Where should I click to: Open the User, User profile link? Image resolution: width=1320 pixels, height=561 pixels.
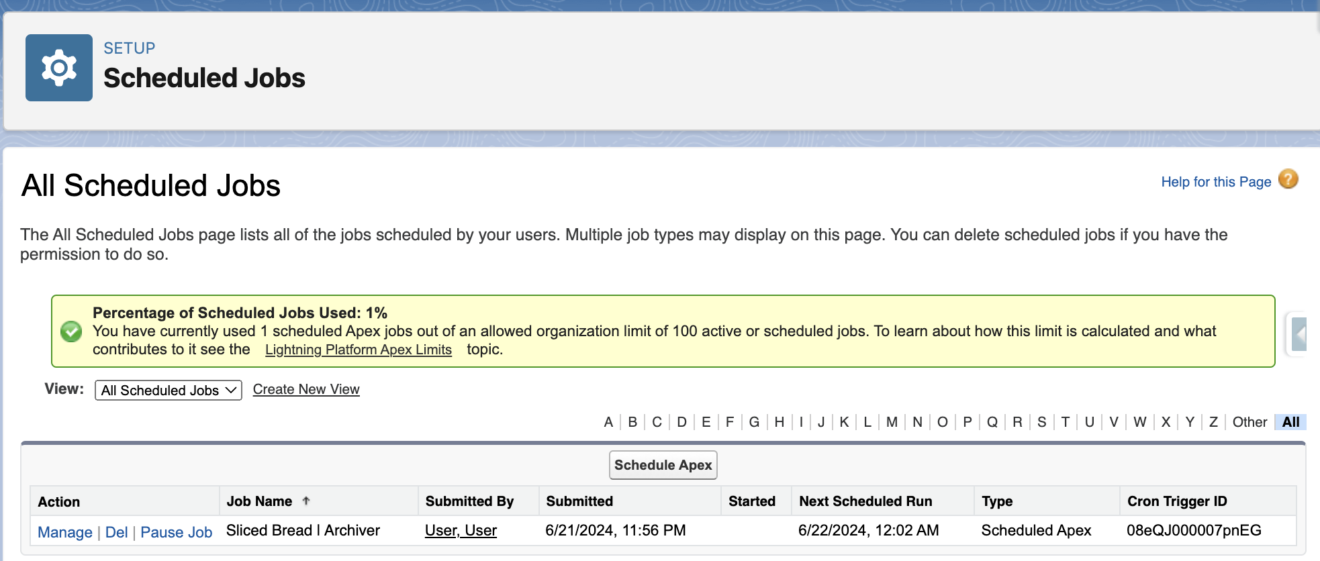tap(461, 530)
